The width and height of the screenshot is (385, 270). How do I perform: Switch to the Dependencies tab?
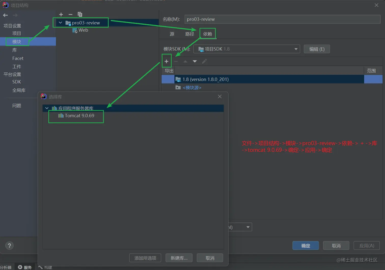coord(208,34)
